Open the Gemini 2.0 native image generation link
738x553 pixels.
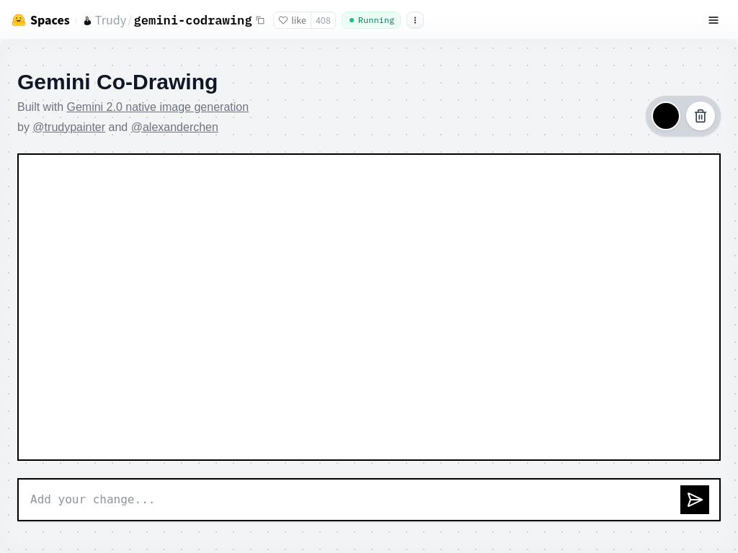[157, 107]
